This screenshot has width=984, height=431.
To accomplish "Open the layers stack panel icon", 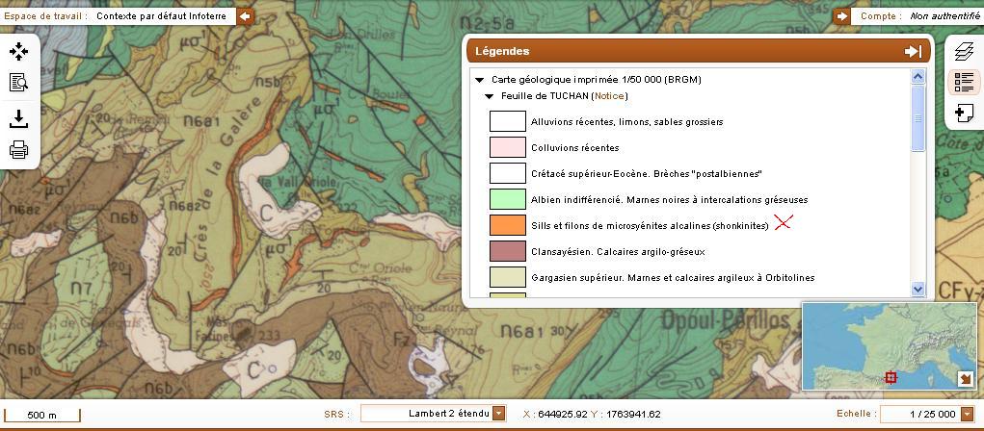I will point(963,52).
